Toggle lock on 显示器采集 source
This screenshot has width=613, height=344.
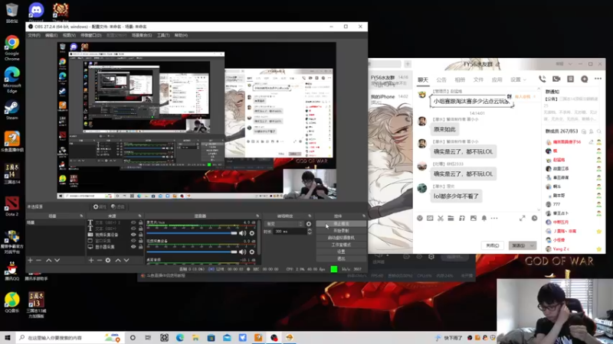(141, 247)
